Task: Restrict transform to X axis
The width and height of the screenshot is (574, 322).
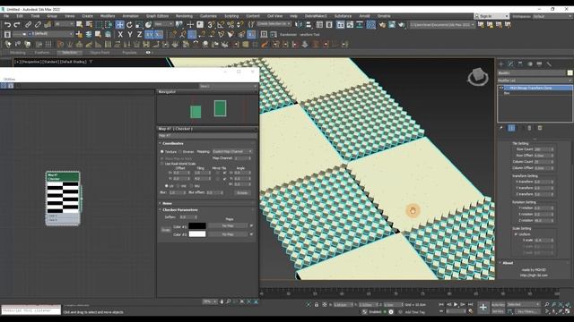Action: point(120,35)
